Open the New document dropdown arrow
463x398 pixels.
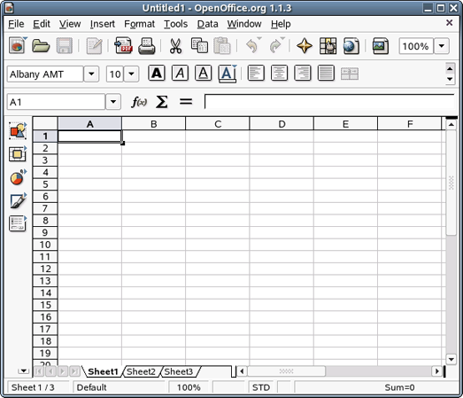click(x=25, y=38)
